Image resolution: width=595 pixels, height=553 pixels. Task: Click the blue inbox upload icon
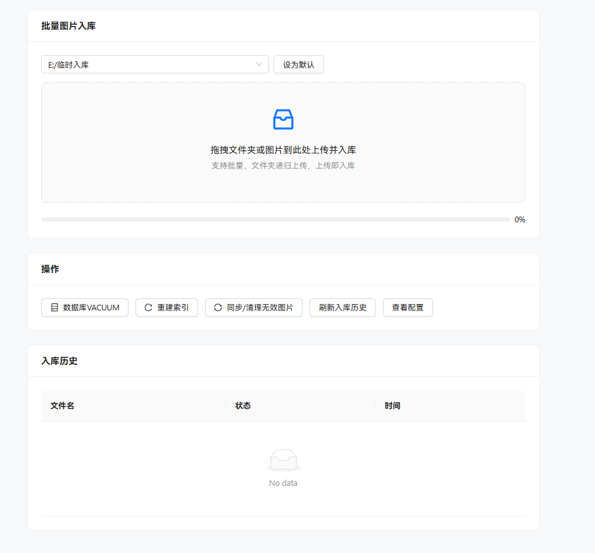click(x=283, y=119)
